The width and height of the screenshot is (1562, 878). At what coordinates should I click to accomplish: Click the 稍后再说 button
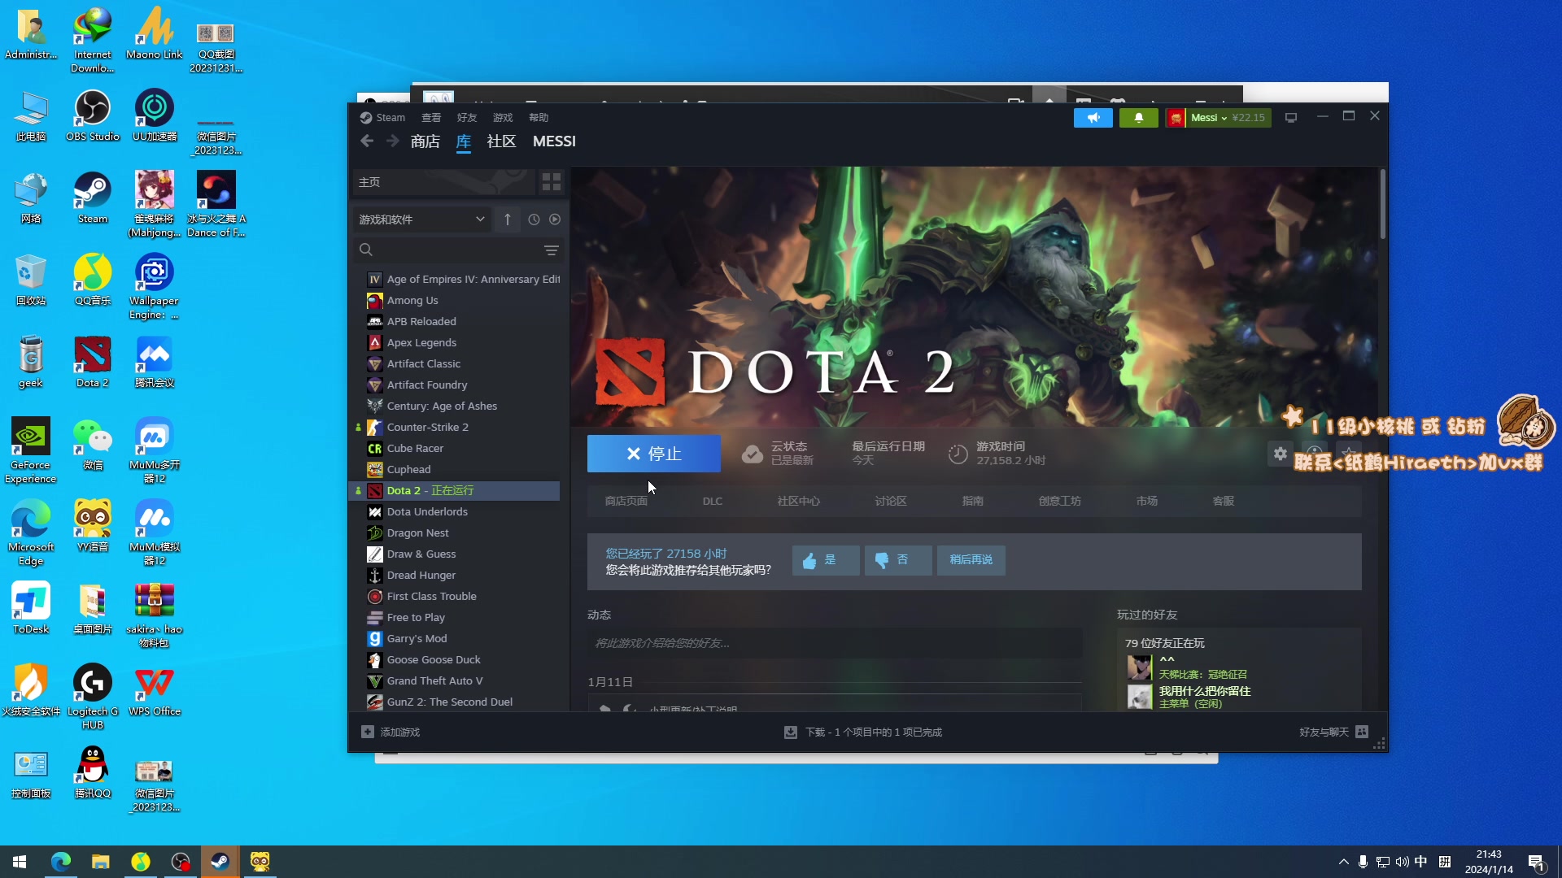[971, 560]
